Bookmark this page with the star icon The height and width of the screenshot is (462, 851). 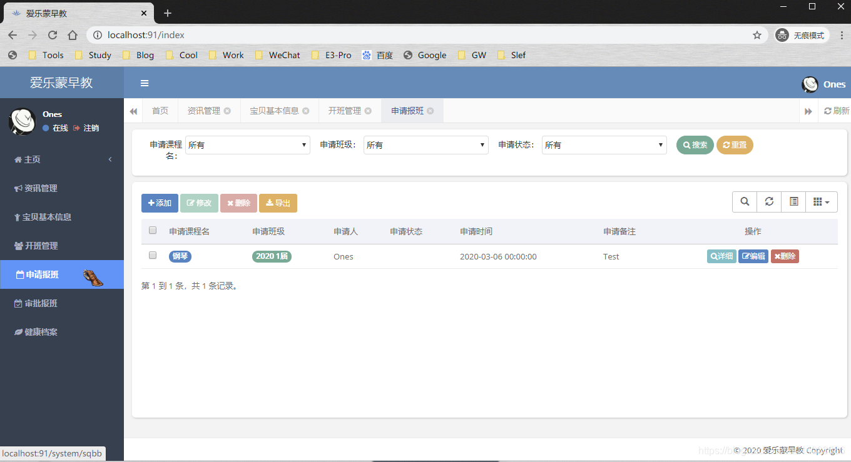[x=757, y=35]
